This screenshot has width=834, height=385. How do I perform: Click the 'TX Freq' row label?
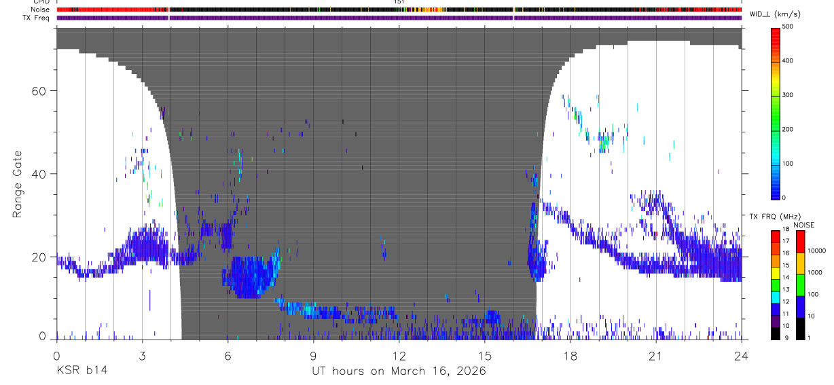[36, 18]
